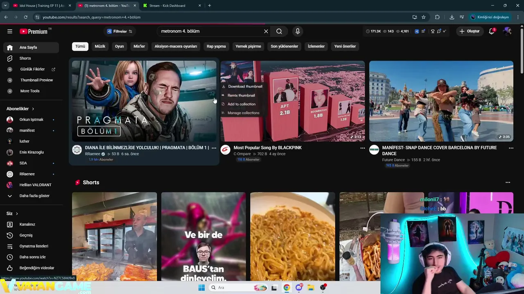Open the account avatar menu
The width and height of the screenshot is (524, 294).
(x=507, y=31)
